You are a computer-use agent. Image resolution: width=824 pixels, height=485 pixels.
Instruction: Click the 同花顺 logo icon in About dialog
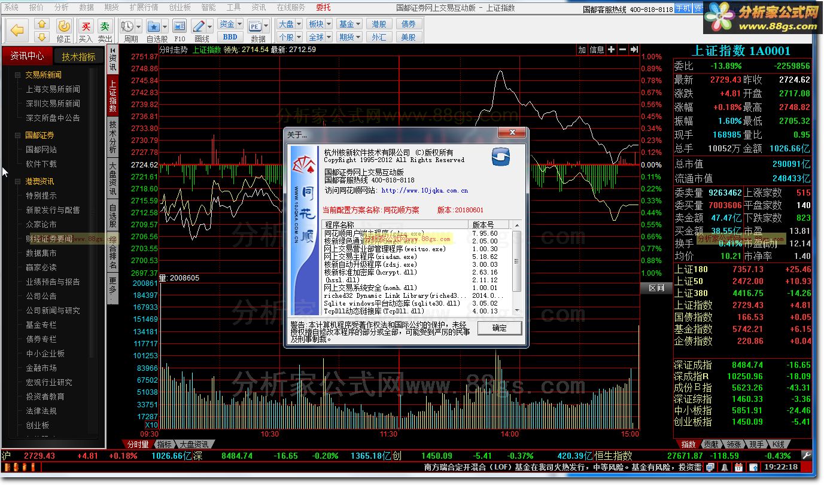[x=500, y=157]
